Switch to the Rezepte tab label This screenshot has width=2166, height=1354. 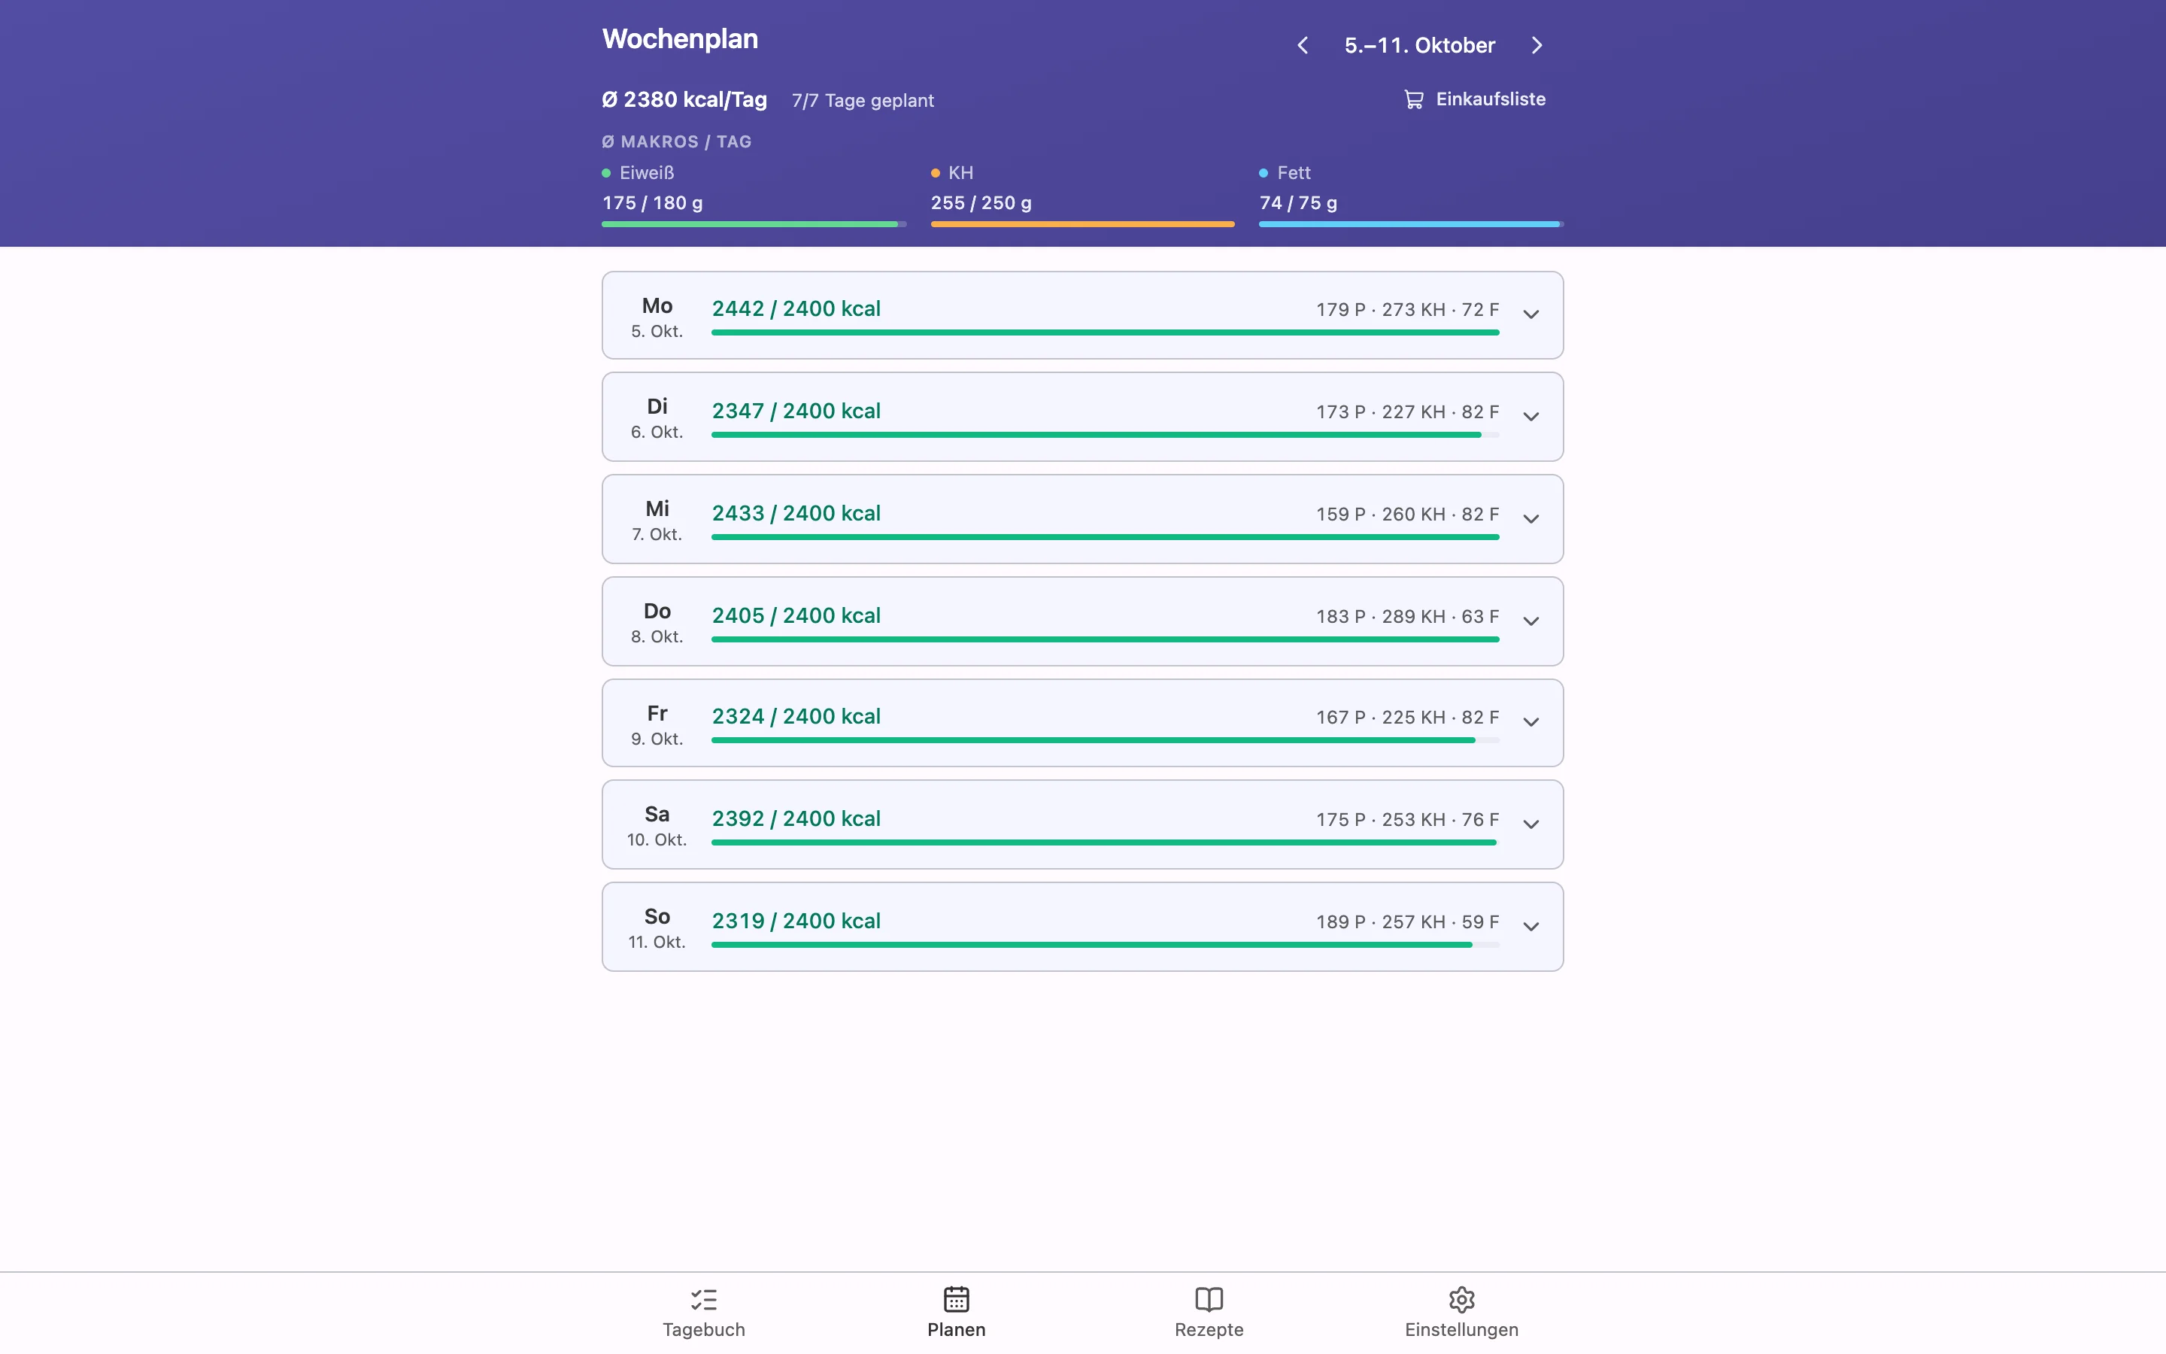[x=1209, y=1330]
